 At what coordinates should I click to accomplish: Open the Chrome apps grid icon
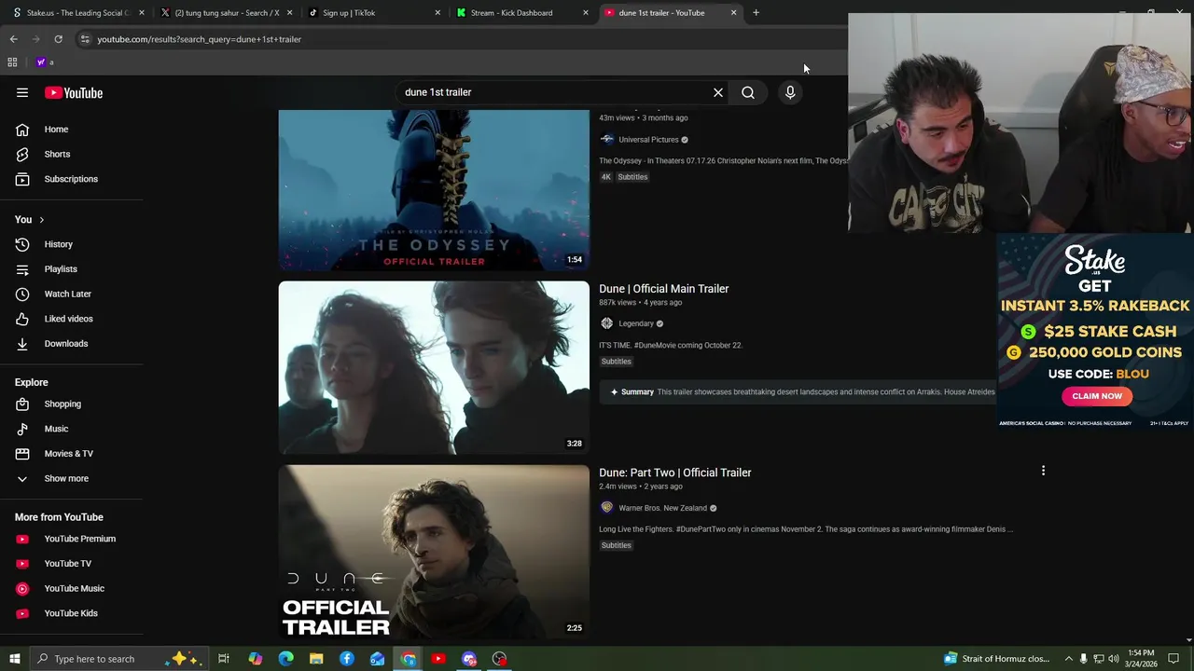pyautogui.click(x=12, y=62)
